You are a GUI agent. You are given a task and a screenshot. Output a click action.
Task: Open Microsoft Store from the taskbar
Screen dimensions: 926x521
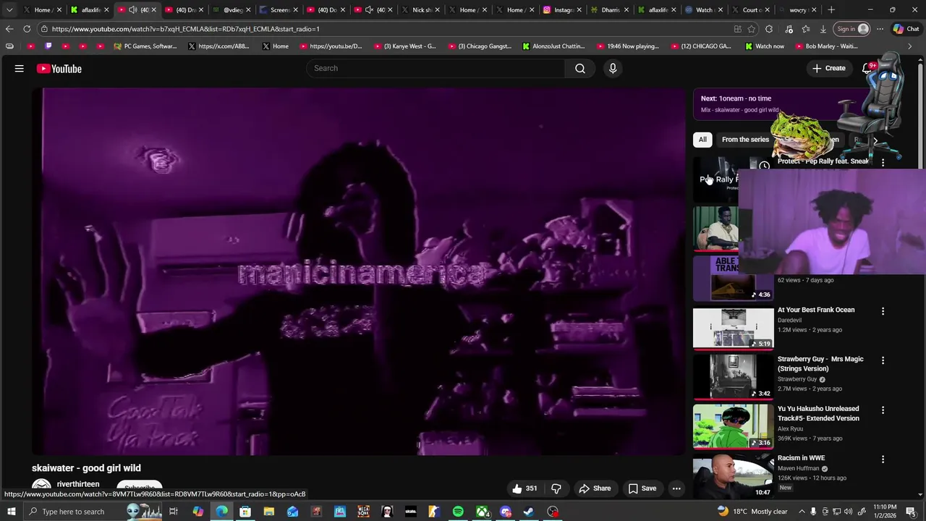tap(245, 512)
